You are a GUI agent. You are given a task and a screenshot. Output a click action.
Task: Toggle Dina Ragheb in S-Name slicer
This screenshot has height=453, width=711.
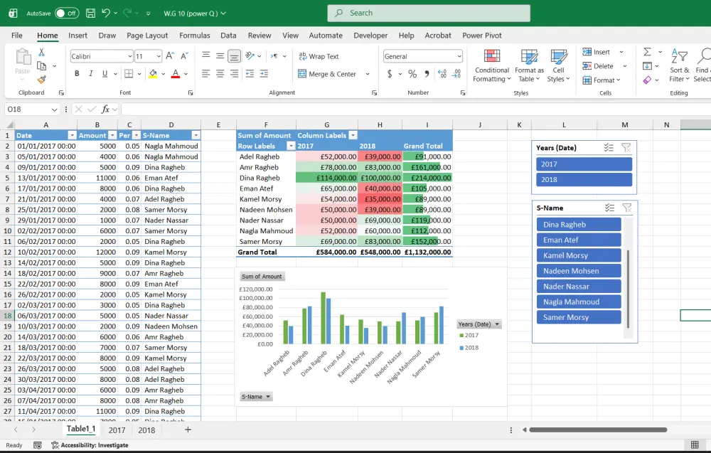pos(579,225)
